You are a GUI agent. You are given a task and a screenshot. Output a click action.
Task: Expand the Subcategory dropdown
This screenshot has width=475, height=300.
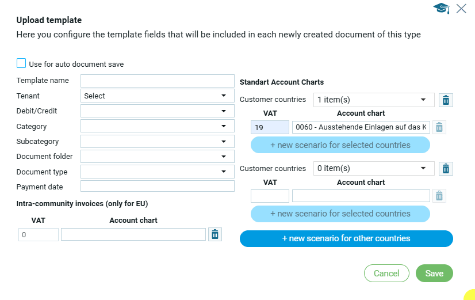click(x=158, y=141)
